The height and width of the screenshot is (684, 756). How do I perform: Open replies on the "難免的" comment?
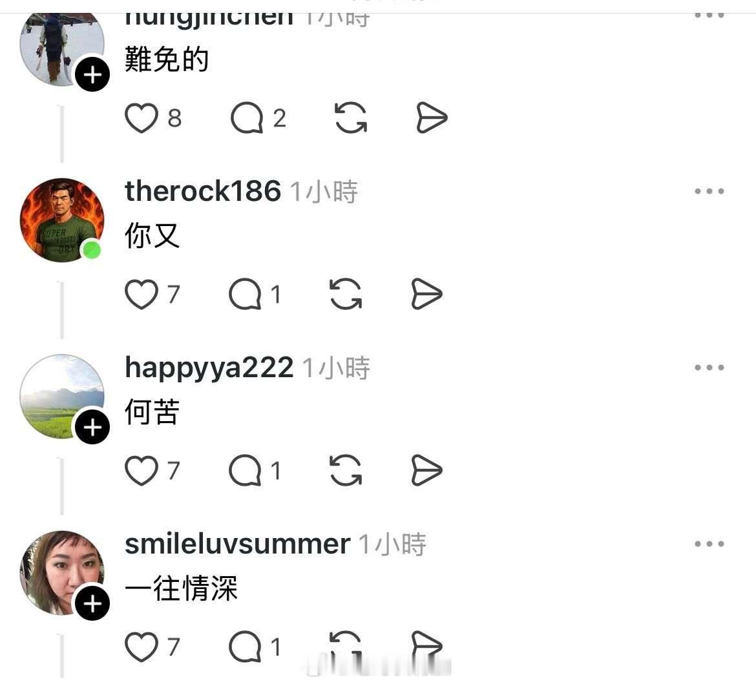pyautogui.click(x=247, y=118)
